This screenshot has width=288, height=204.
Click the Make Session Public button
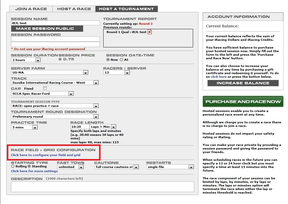[47, 29]
